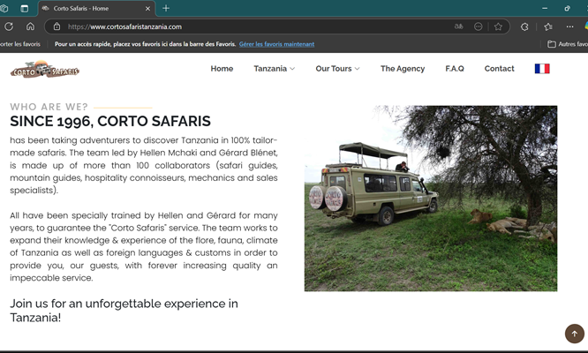Screen dimensions: 588x353
Task: Click the 'SINCE 1996, CORTO SAFARIS' heading
Action: [x=110, y=122]
